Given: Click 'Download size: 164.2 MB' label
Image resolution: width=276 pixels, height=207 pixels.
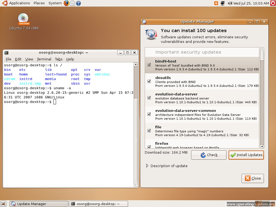Looking at the screenshot, I should point(166,153).
